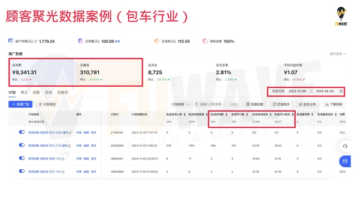Expand the 展开图表 chart toggle
355x200 pixels.
(338, 54)
